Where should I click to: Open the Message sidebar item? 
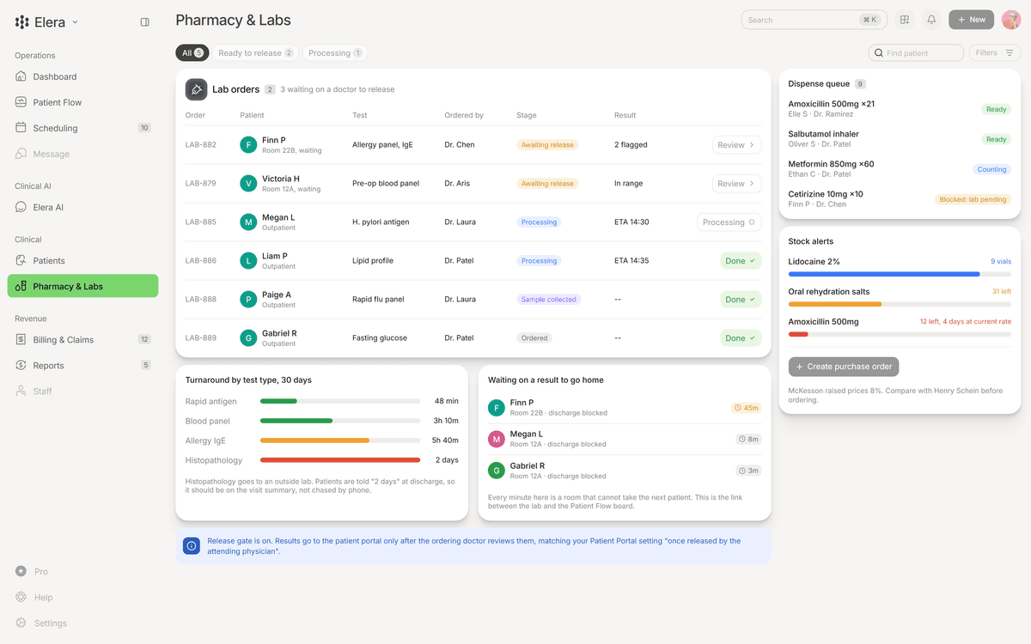click(x=82, y=154)
